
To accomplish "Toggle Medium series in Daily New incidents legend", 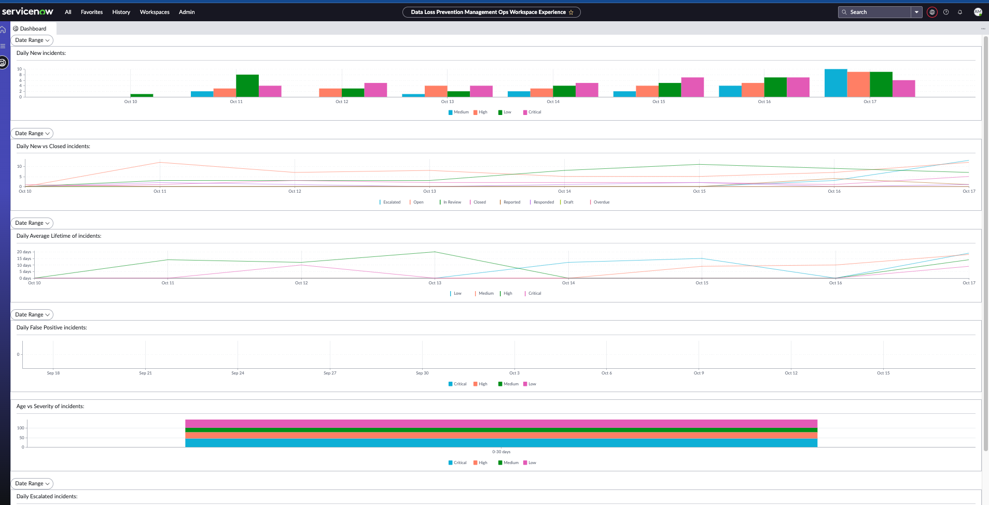I will coord(458,112).
